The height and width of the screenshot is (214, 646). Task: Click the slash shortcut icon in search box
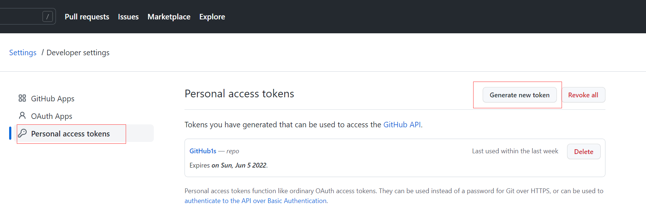tap(47, 16)
